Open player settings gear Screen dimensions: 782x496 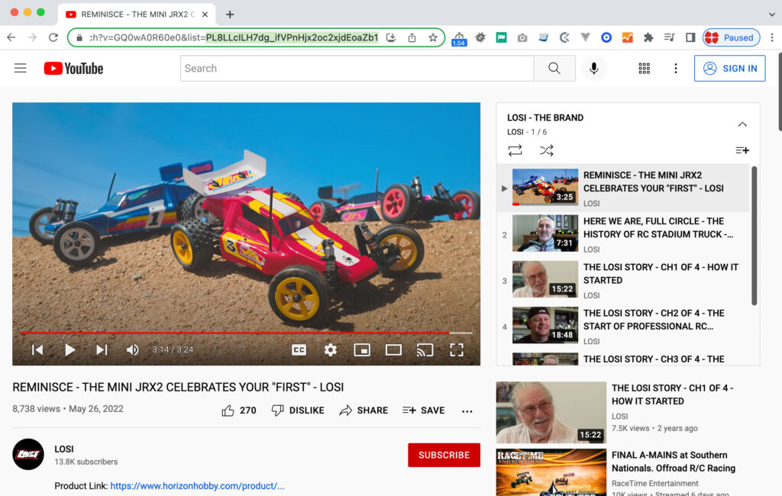(x=330, y=350)
